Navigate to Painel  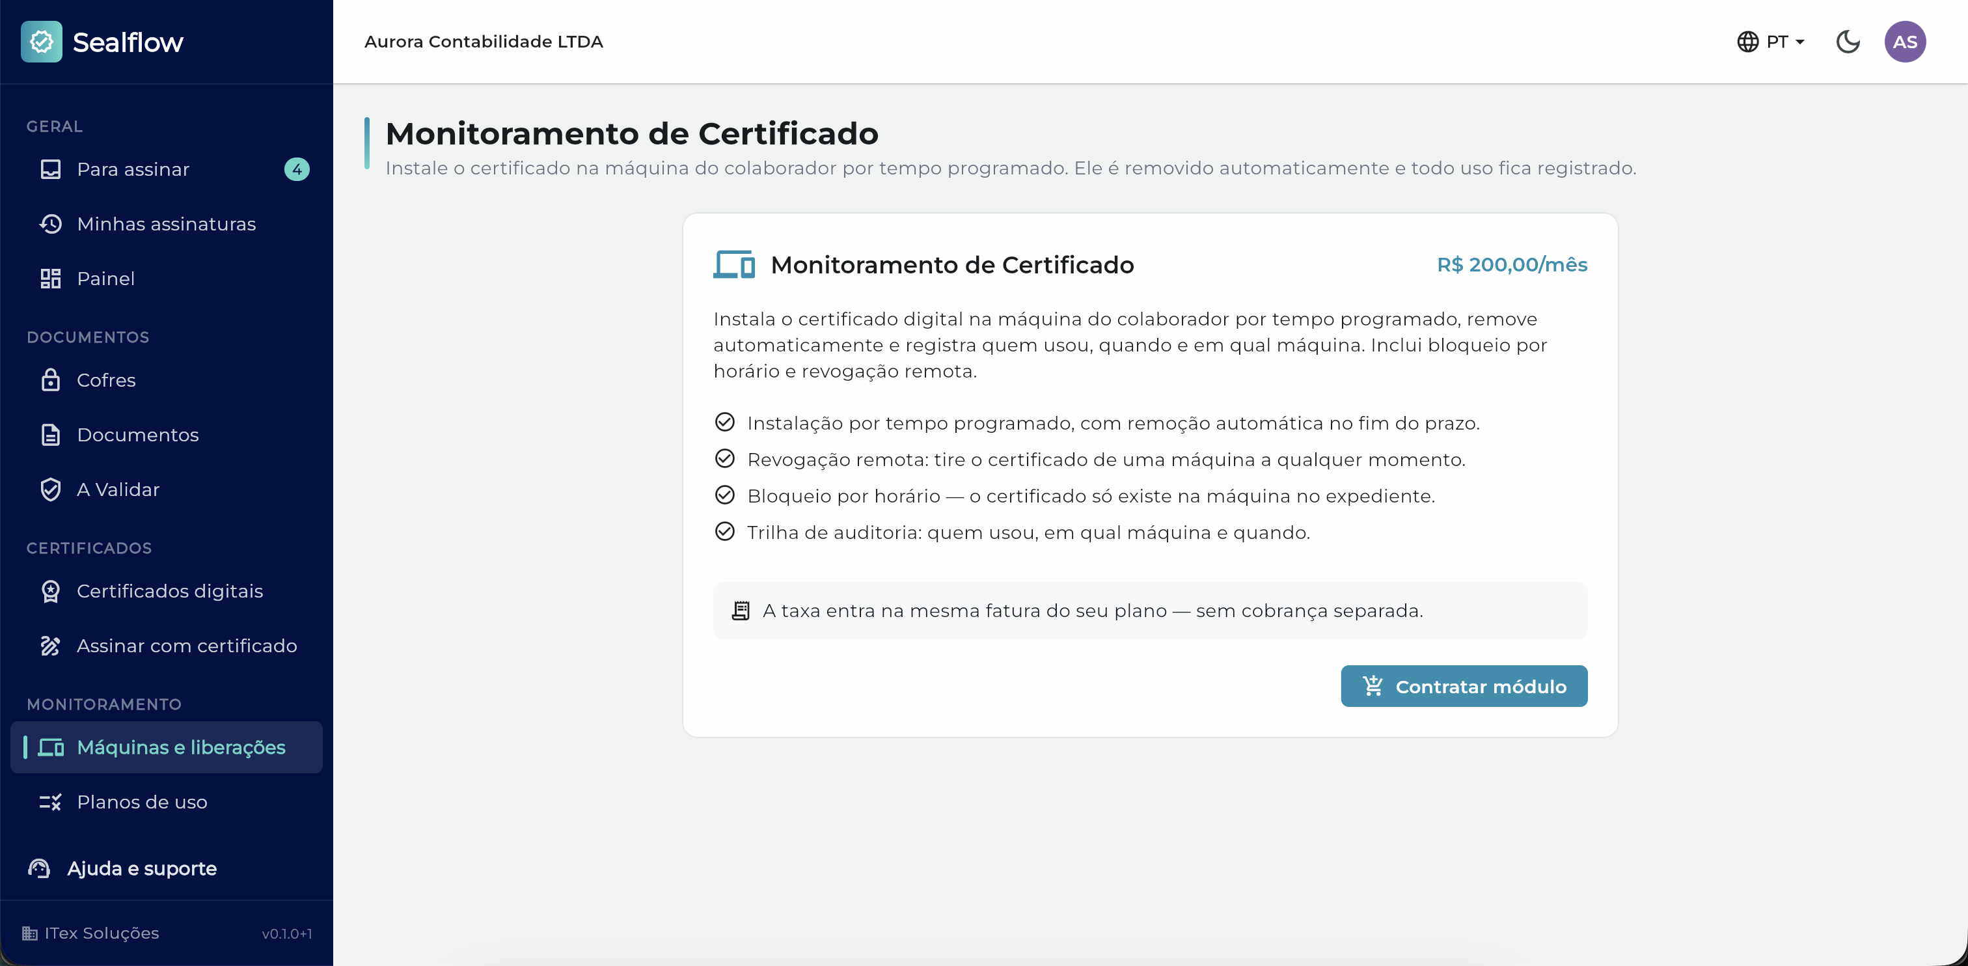pos(167,279)
